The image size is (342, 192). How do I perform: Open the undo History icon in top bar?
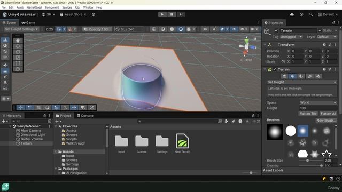(x=301, y=14)
